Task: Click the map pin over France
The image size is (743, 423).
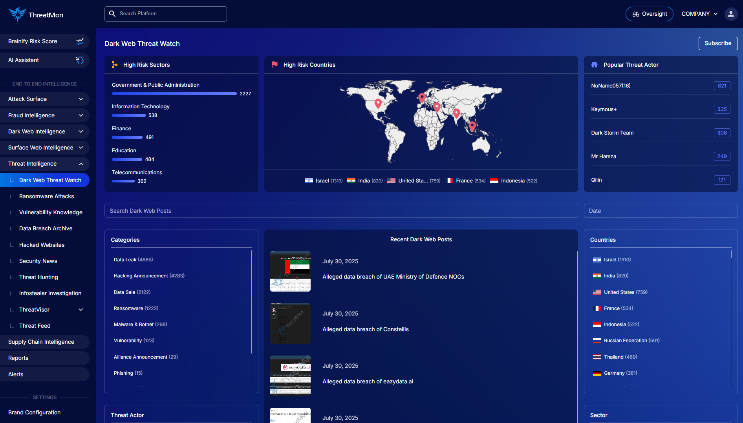Action: (422, 98)
